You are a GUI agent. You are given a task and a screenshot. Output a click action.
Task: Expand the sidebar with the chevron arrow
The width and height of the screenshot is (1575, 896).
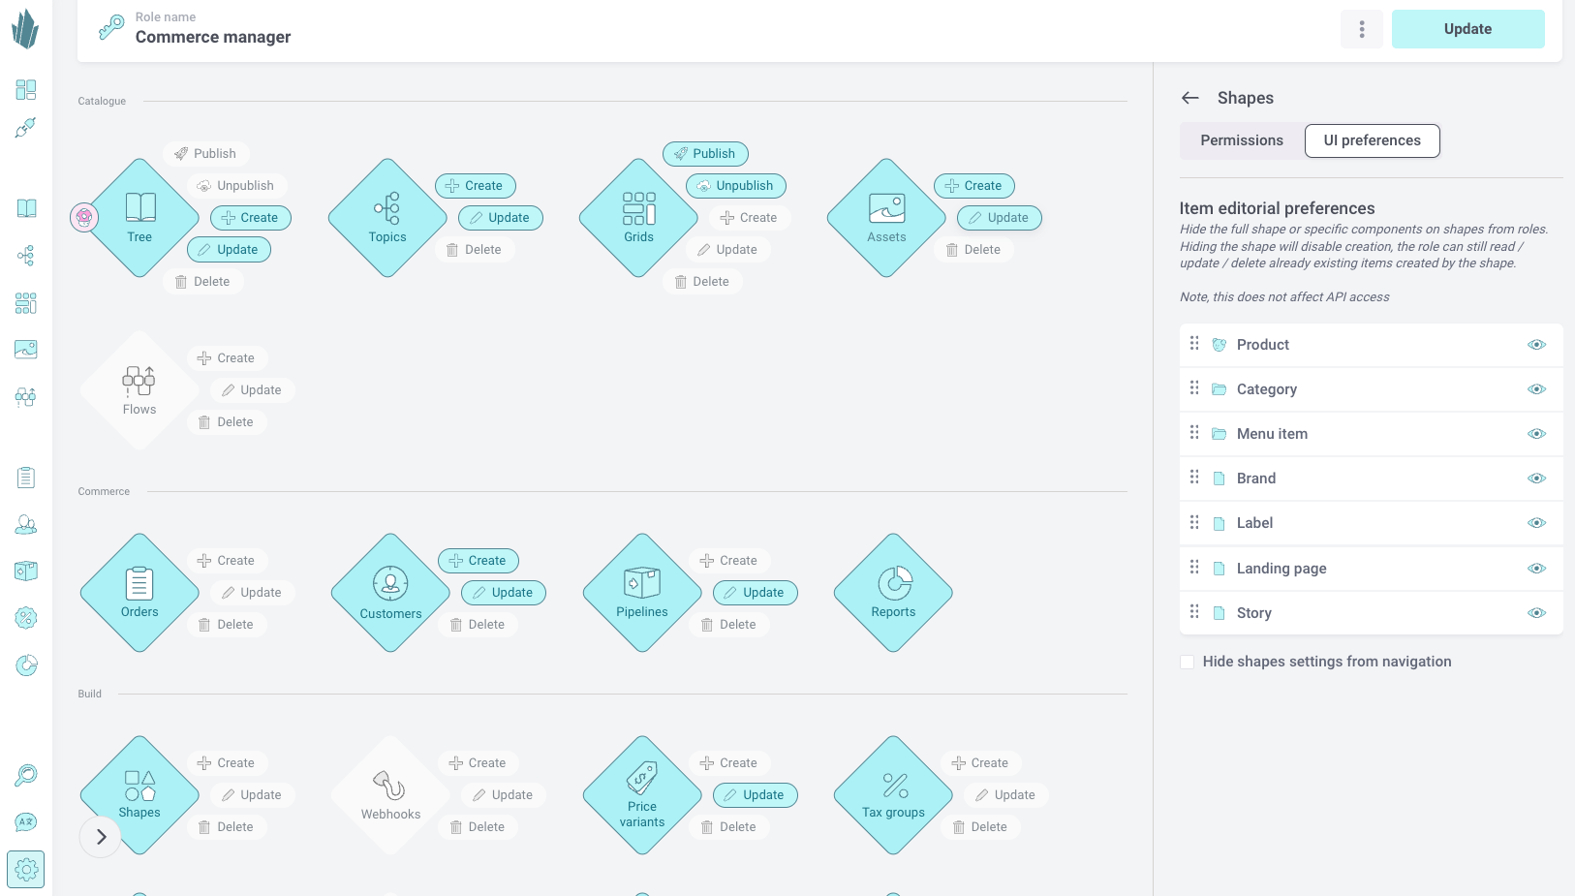[x=101, y=837]
